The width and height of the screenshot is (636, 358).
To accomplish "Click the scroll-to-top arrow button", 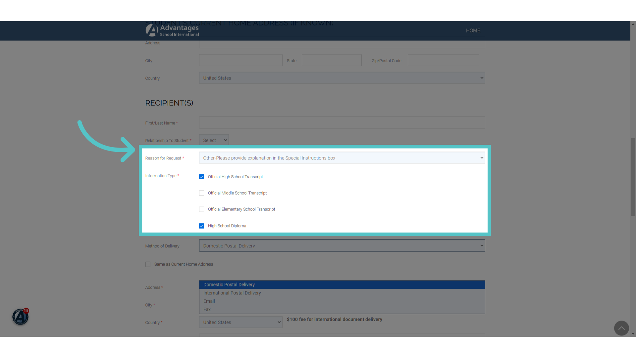I will click(x=621, y=328).
